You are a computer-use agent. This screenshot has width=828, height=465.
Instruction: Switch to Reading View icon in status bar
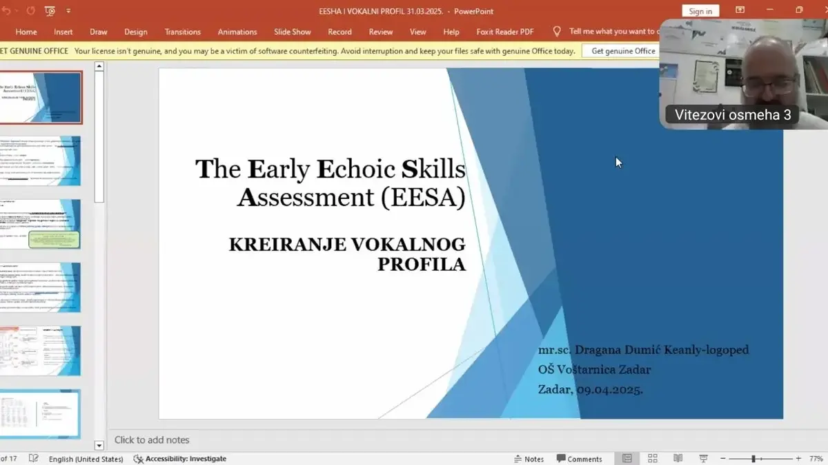[678, 459]
